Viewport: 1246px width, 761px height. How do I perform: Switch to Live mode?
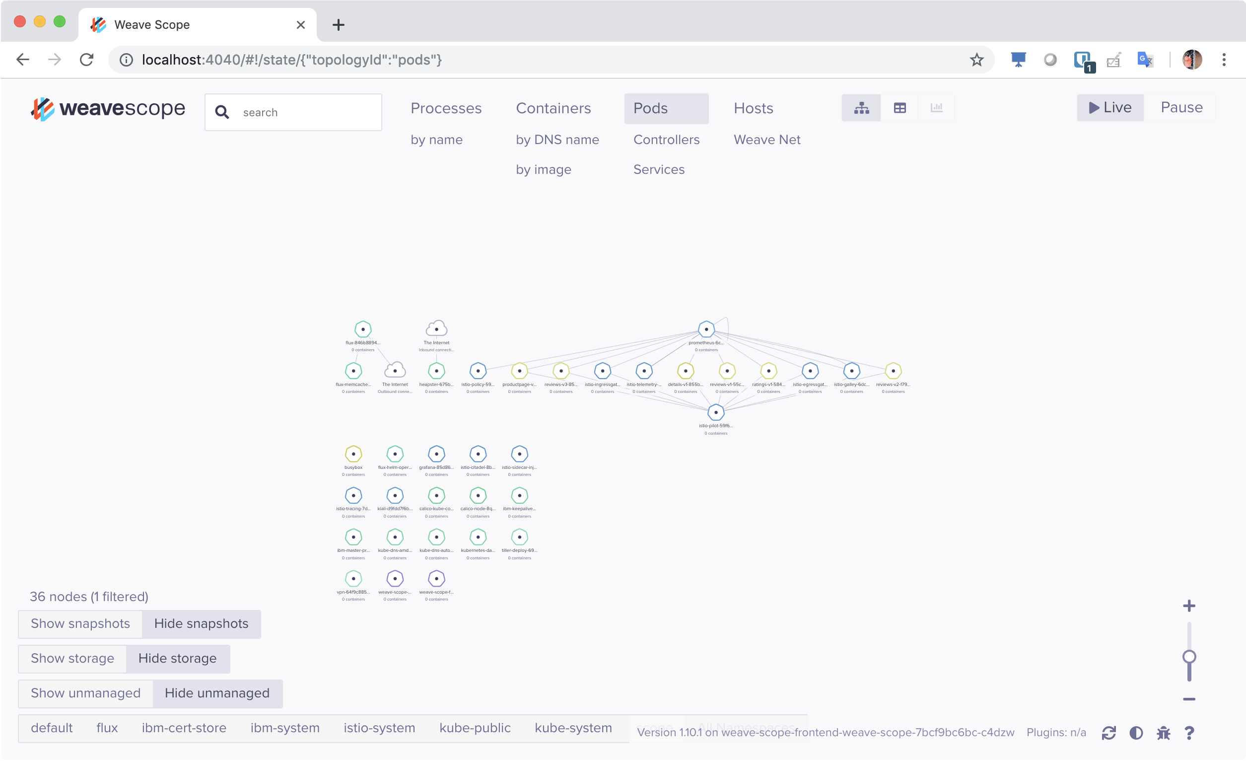(1110, 107)
